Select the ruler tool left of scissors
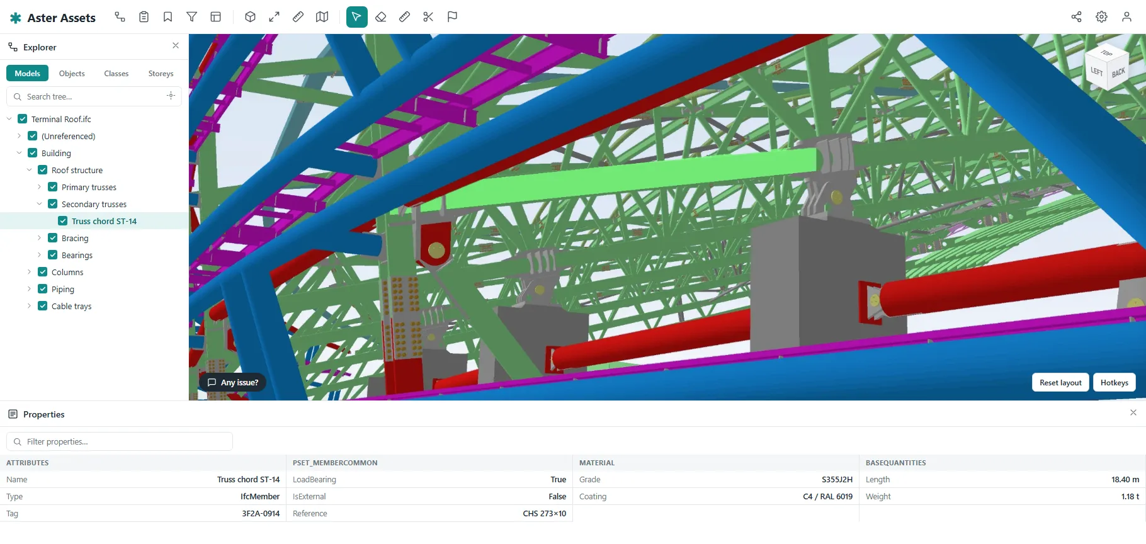The width and height of the screenshot is (1146, 544). [404, 17]
